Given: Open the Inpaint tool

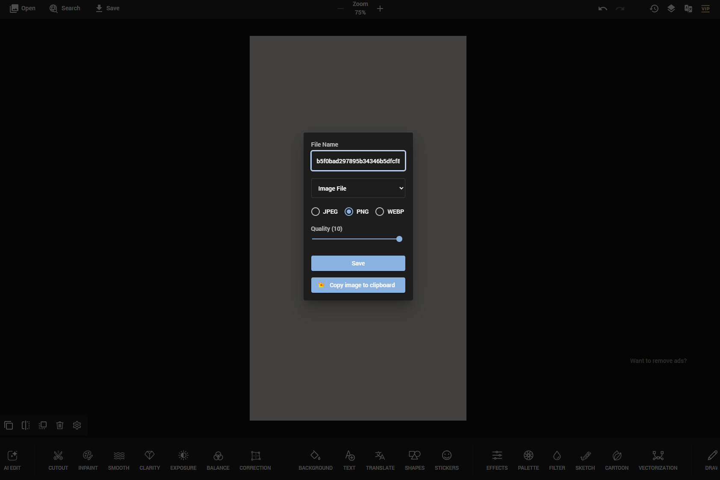Looking at the screenshot, I should click(x=88, y=460).
